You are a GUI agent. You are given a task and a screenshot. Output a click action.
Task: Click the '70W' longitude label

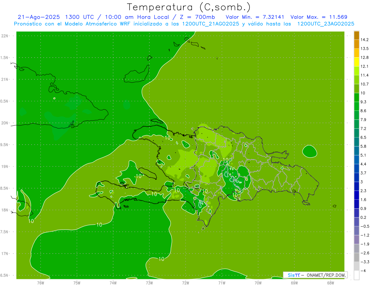pyautogui.click(x=258, y=283)
